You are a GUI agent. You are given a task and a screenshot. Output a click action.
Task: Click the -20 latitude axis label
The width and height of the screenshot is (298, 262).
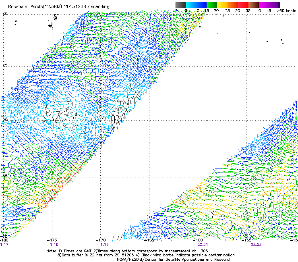click(4, 13)
